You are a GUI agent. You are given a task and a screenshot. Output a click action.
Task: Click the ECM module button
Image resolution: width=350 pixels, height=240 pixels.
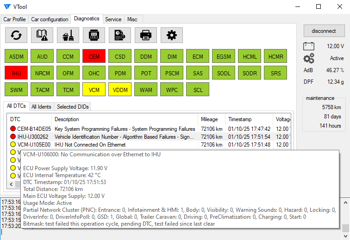(x=198, y=57)
